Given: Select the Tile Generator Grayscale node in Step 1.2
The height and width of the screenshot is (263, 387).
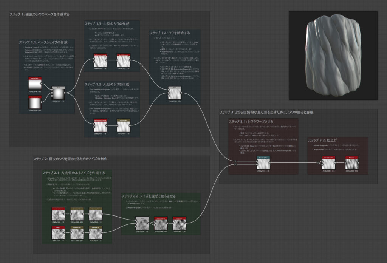Looking at the screenshot, I should [x=100, y=126].
